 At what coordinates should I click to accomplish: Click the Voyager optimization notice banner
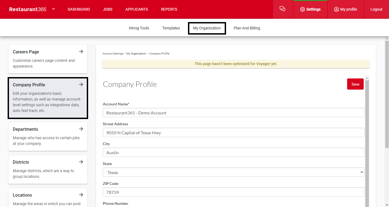click(x=236, y=64)
